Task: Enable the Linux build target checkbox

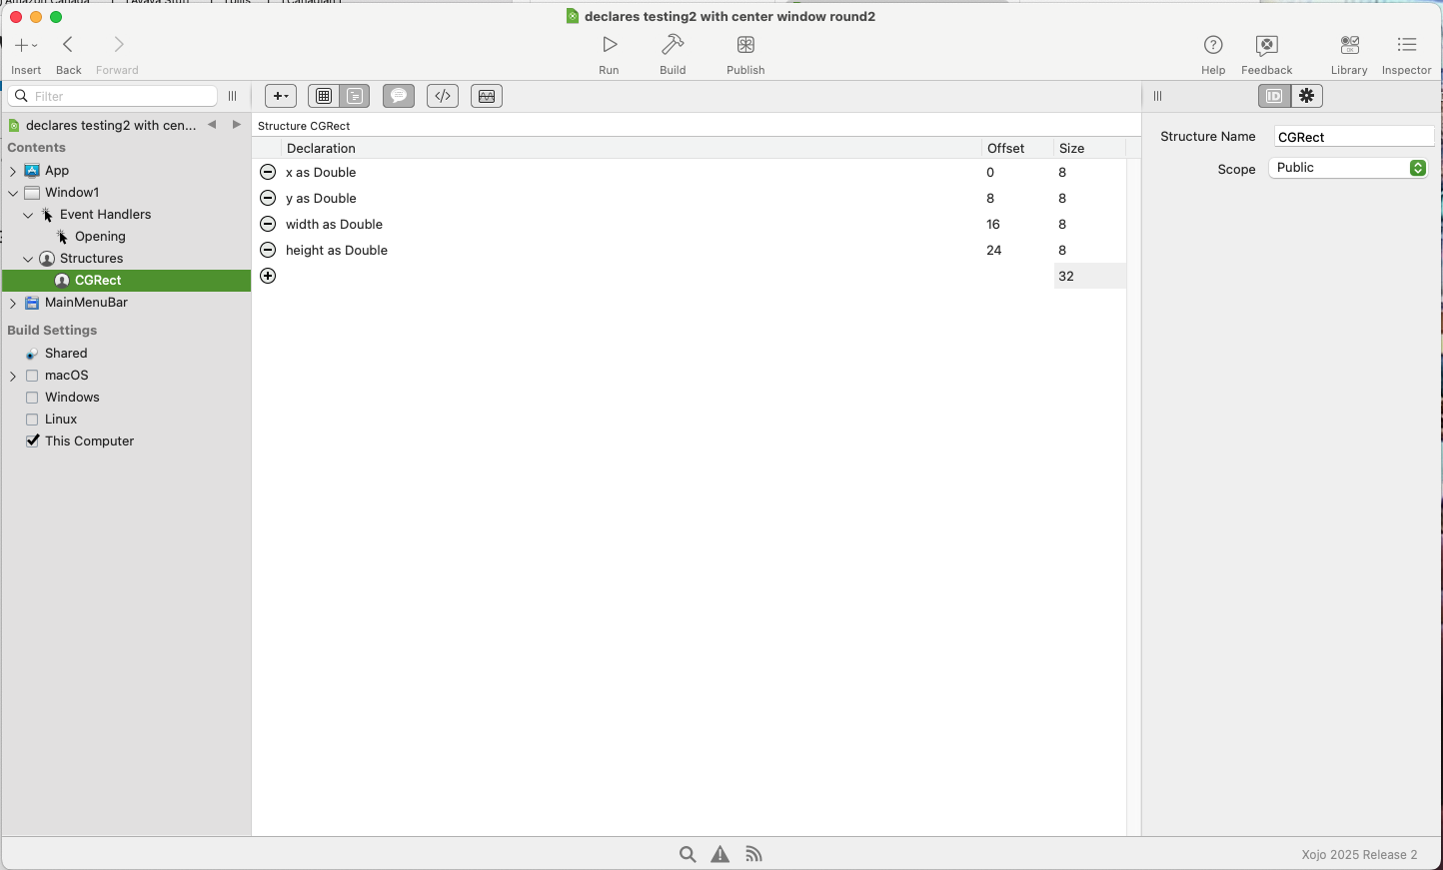Action: 32,420
